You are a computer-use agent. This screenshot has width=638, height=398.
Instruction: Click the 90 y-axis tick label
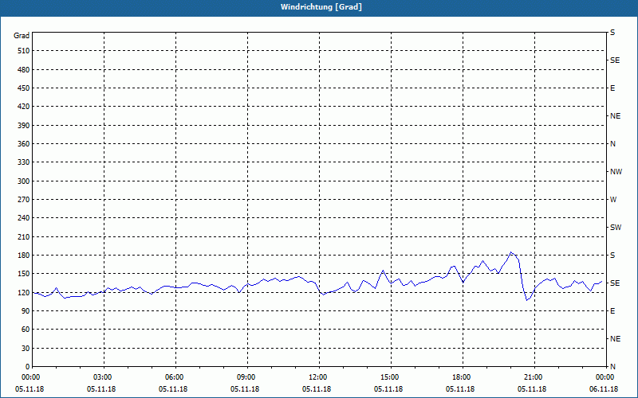(26, 311)
